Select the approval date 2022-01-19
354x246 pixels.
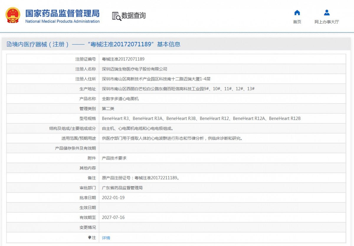[x=113, y=198]
